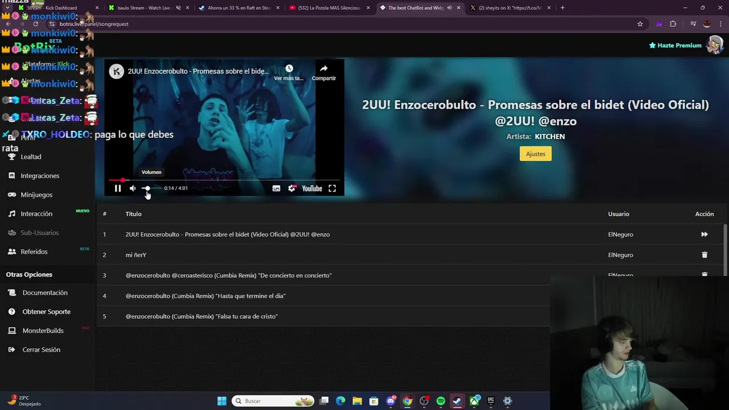This screenshot has width=729, height=410.
Task: Seek on the red video progress bar
Action: point(224,180)
